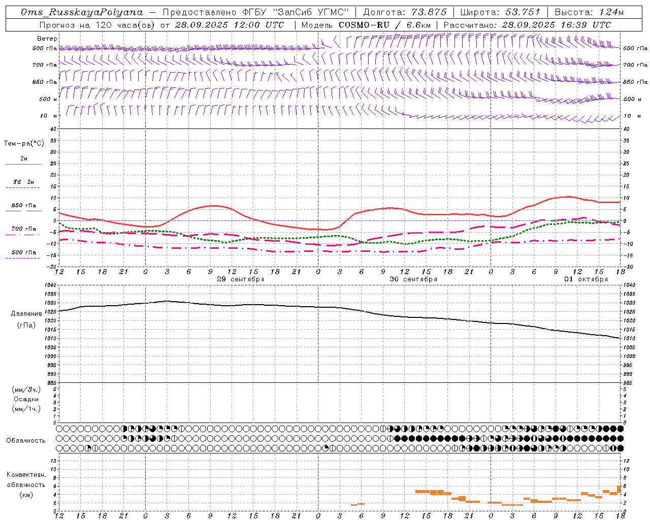The image size is (650, 520).
Task: Select the provider text ФГБУ "ЗапСиб УГМС"
Action: [296, 12]
